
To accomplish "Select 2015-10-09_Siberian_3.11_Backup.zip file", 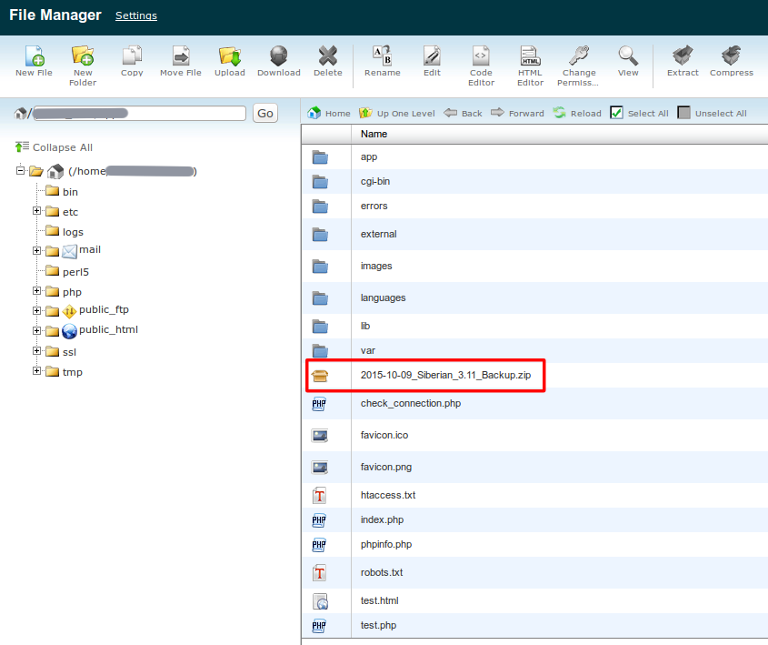I will [x=534, y=375].
